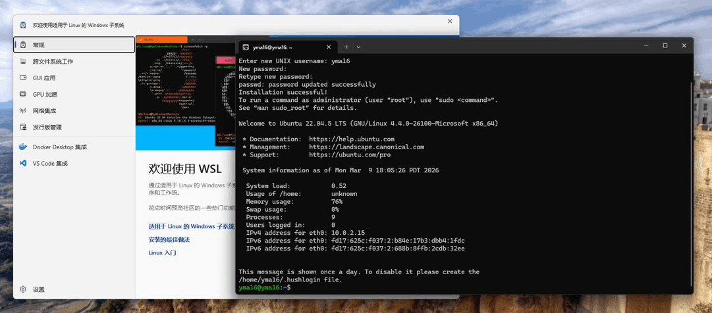Click https://help.ubuntu.com in terminal
Image resolution: width=712 pixels, height=313 pixels.
coord(352,139)
